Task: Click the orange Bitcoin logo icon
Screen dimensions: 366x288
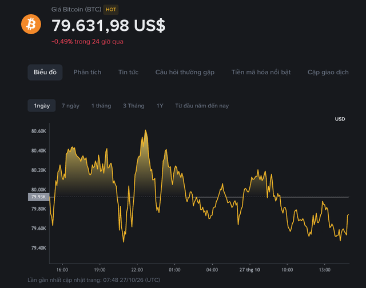Action: tap(31, 24)
